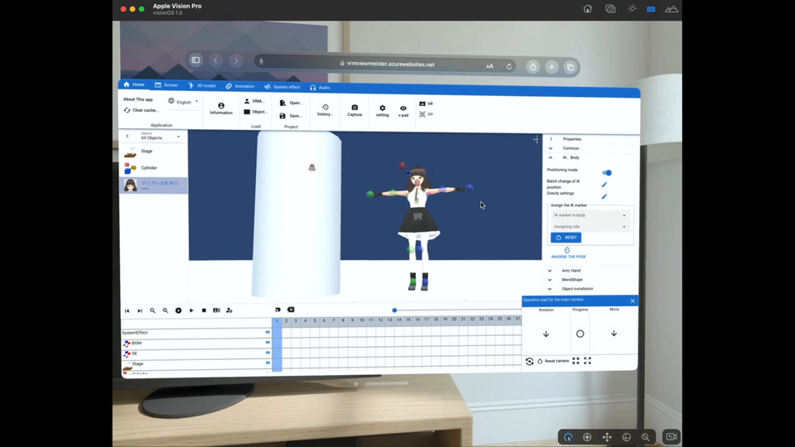Open the About This app entry

coord(138,99)
